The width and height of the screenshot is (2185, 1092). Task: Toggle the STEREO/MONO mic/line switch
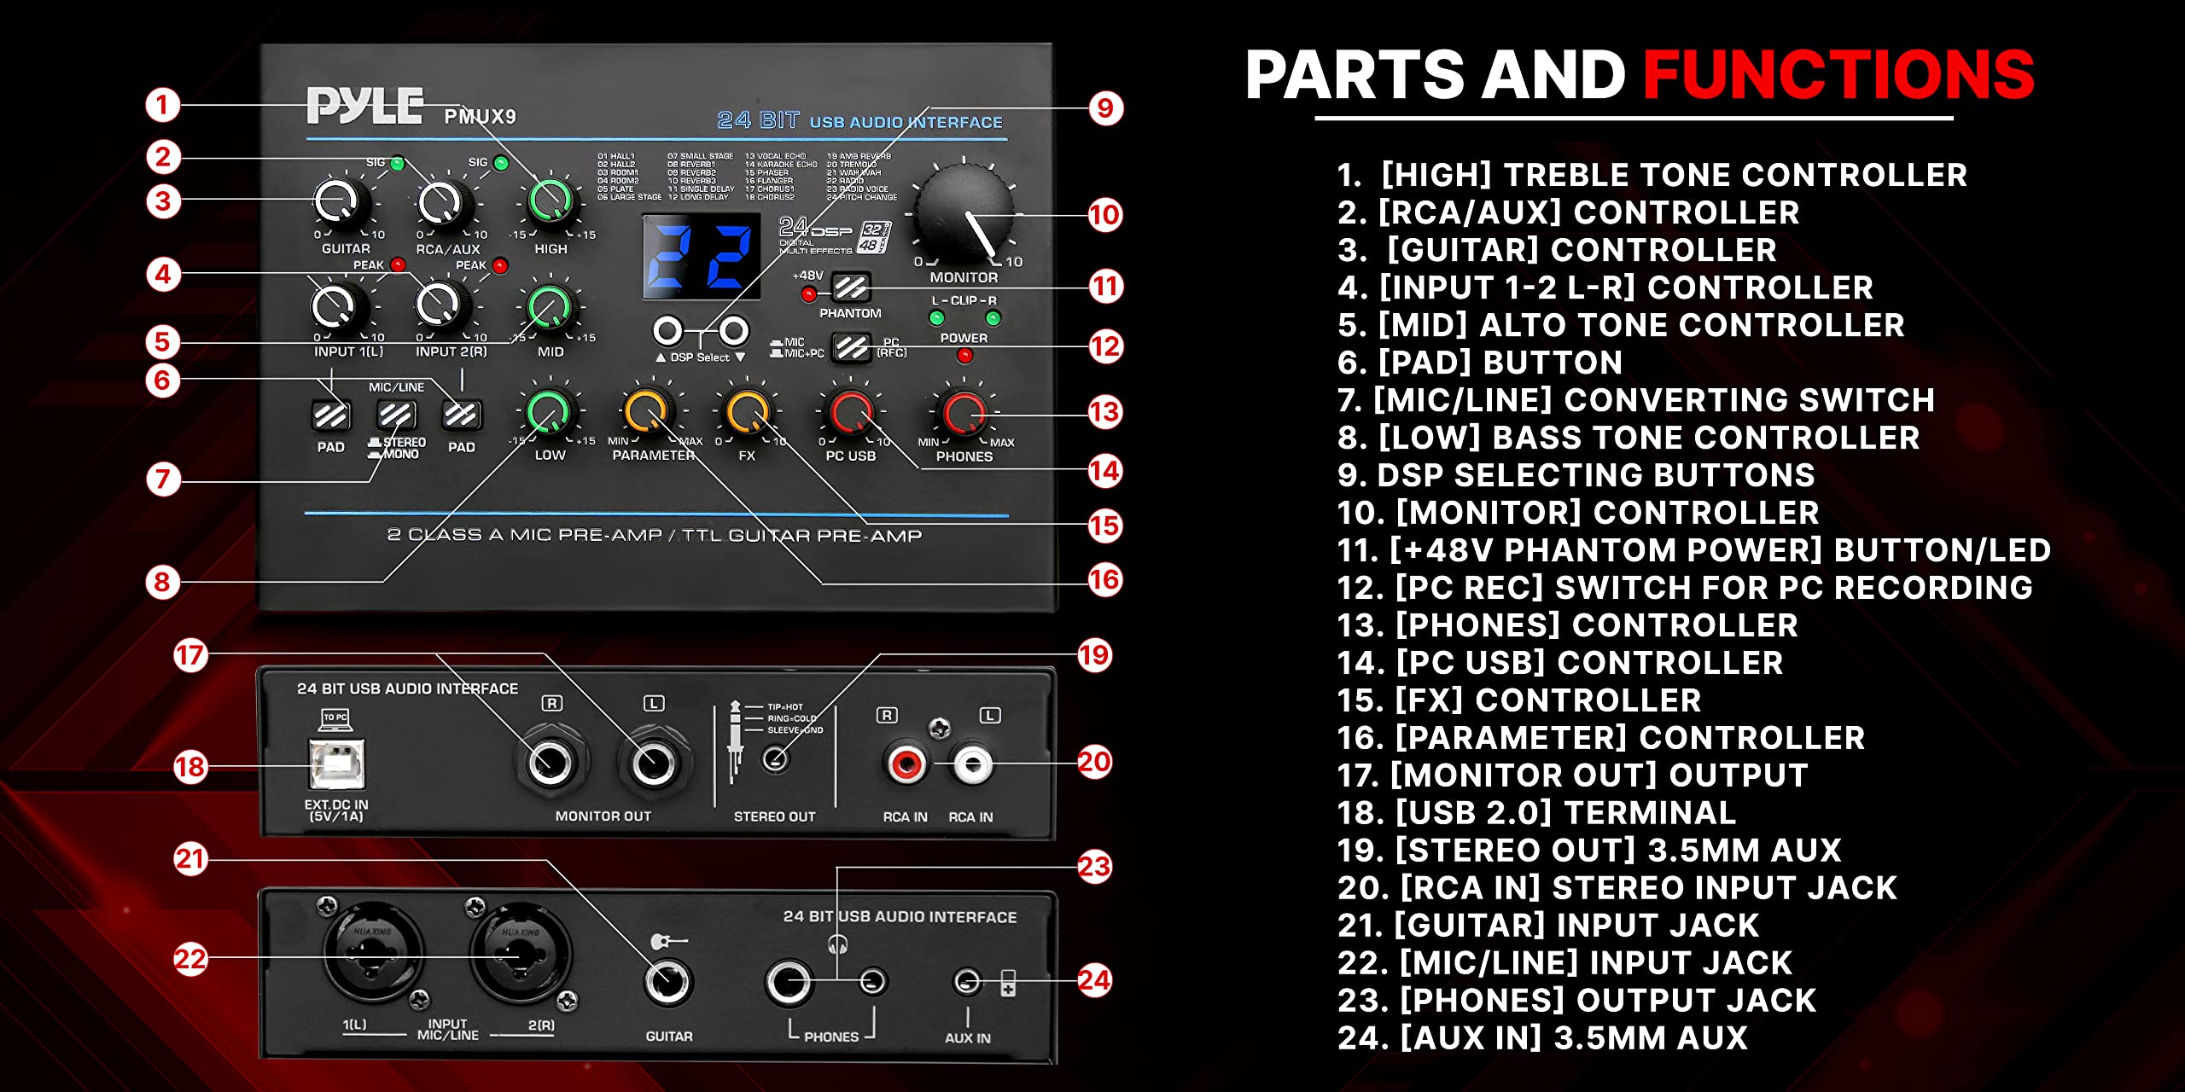pos(397,415)
